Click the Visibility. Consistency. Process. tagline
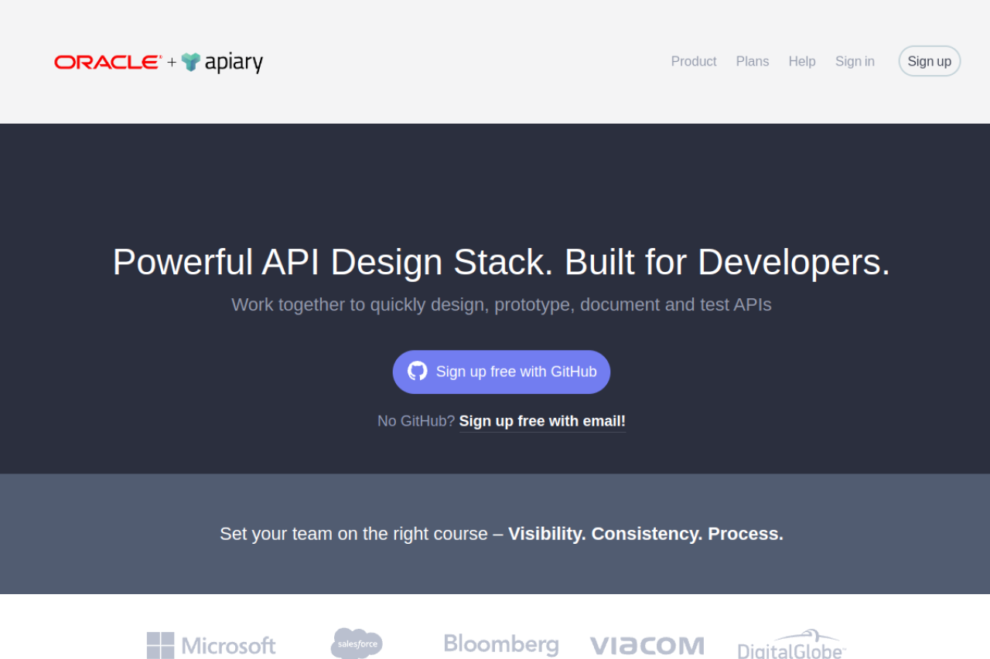 tap(645, 534)
